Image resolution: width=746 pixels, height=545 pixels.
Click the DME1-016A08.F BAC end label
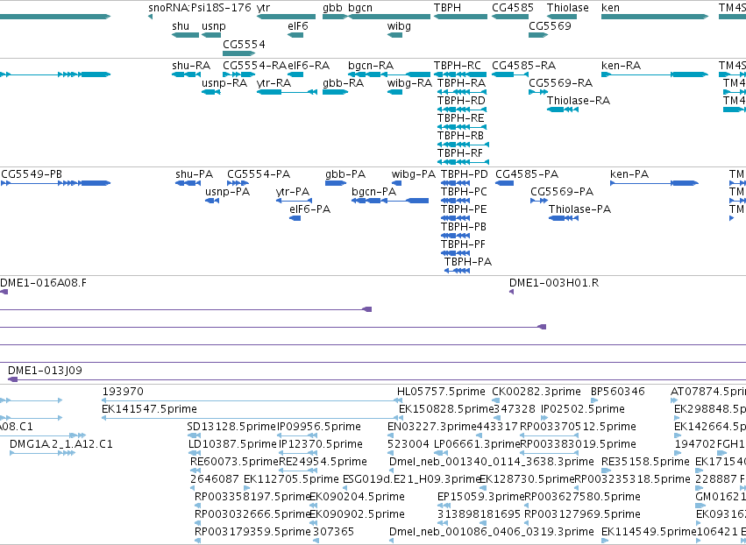[43, 283]
